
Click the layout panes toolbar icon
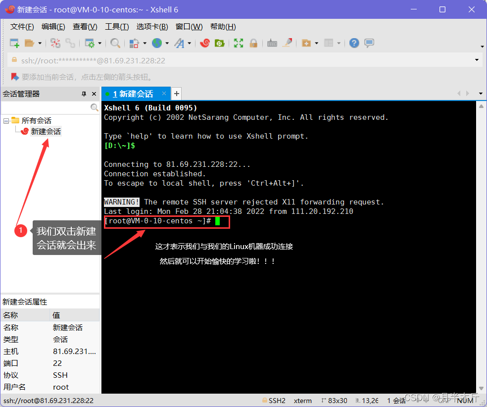(x=329, y=43)
